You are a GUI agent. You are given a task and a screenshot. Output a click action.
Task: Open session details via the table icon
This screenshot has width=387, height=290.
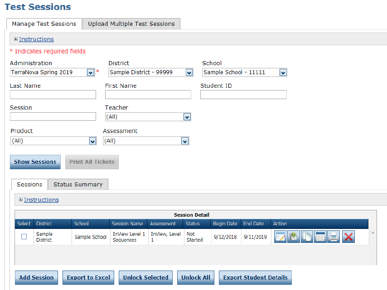(x=320, y=236)
